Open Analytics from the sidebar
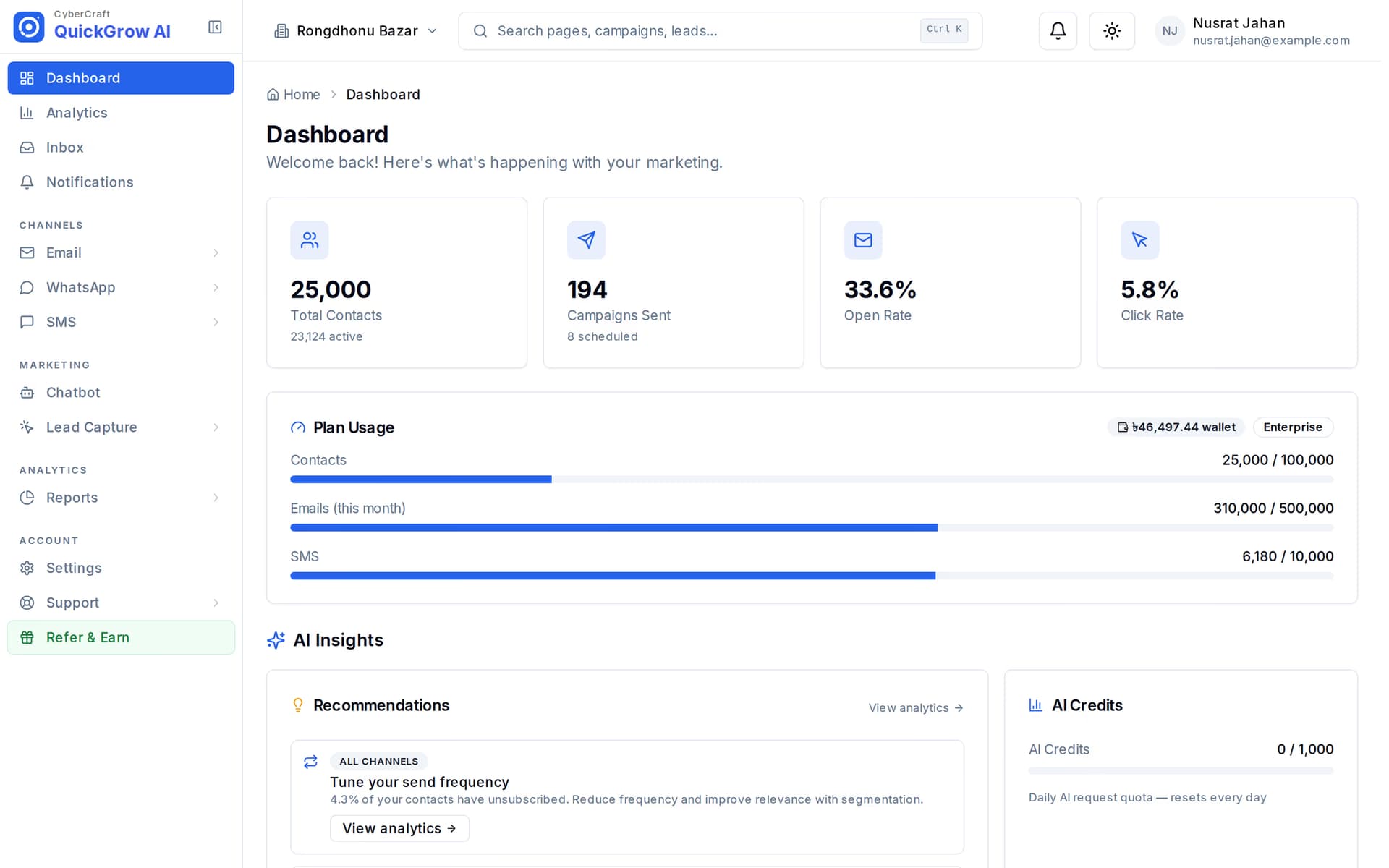The width and height of the screenshot is (1389, 868). (121, 113)
